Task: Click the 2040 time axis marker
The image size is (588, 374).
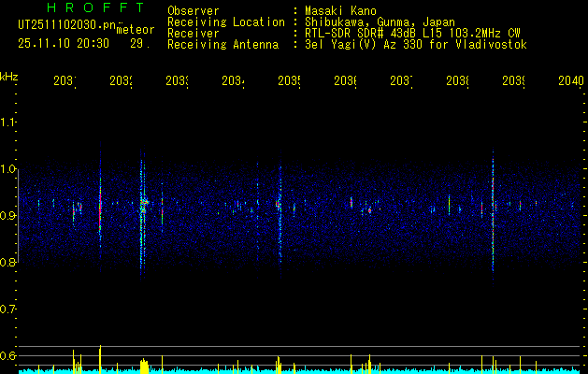Action: coord(571,81)
